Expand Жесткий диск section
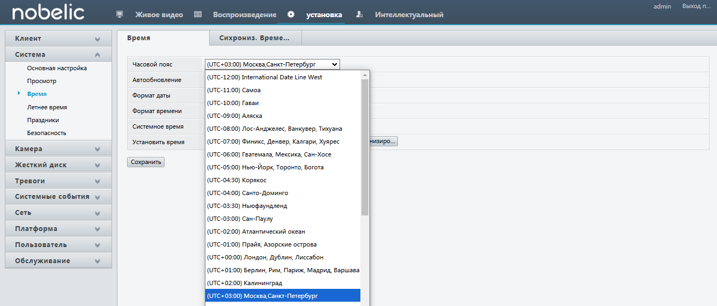 coord(58,165)
